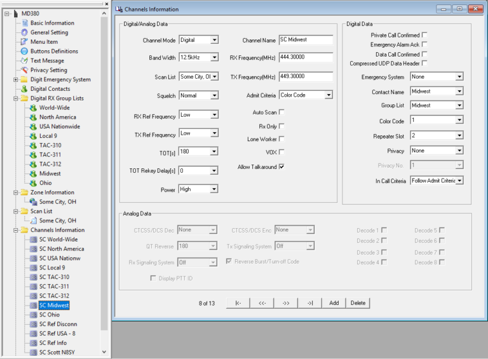Open the Admit Criteria dropdown
This screenshot has width=488, height=359.
329,95
